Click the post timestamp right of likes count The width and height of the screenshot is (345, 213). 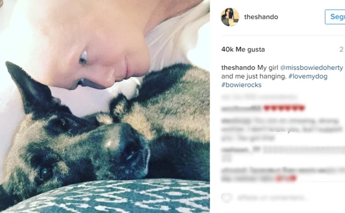tap(341, 49)
